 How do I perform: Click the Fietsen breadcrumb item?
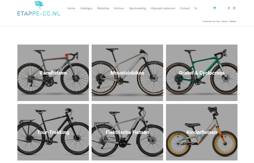[233, 21]
